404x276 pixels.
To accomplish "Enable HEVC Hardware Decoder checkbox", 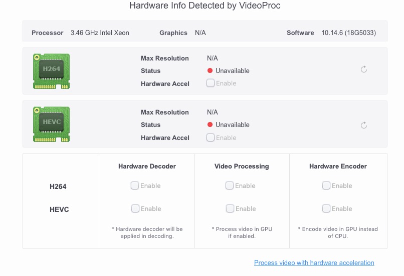I will [135, 208].
